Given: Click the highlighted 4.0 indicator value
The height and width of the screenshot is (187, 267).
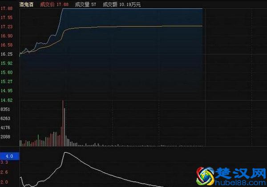Looking at the screenshot, I should click(x=10, y=156).
